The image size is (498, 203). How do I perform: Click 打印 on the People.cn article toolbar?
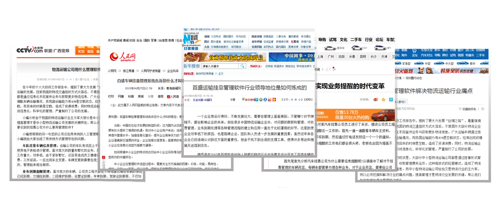[111, 97]
